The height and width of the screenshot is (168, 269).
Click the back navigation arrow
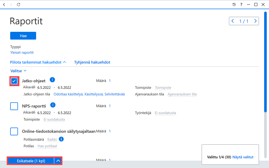pos(4,5)
